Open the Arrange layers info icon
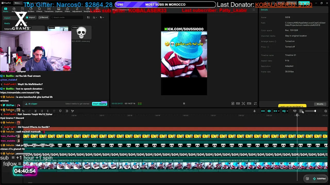This screenshot has width=330, height=185. click(x=275, y=41)
